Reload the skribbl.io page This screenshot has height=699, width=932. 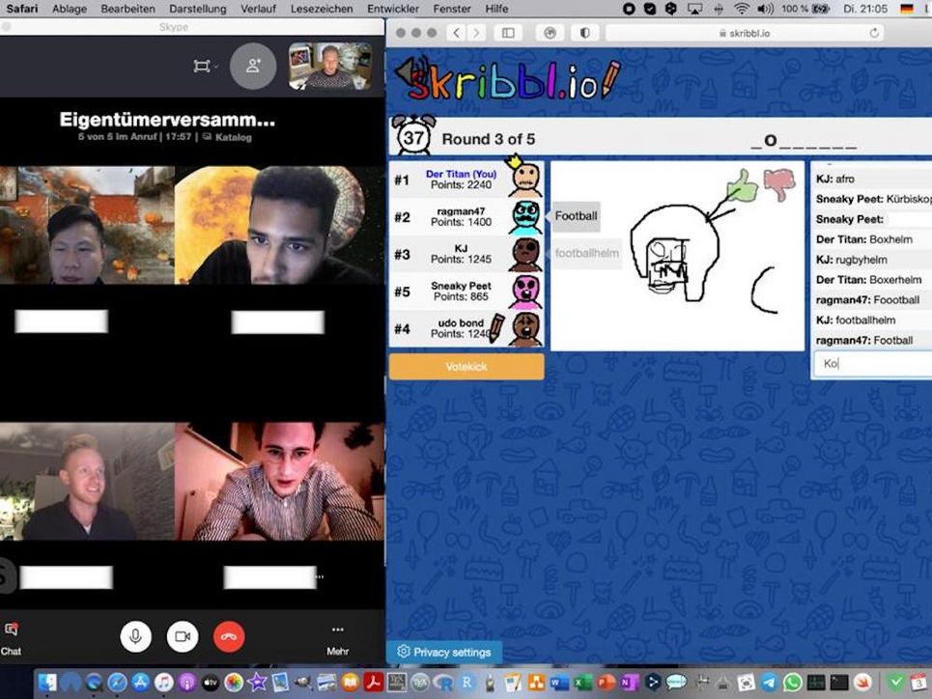tap(874, 33)
